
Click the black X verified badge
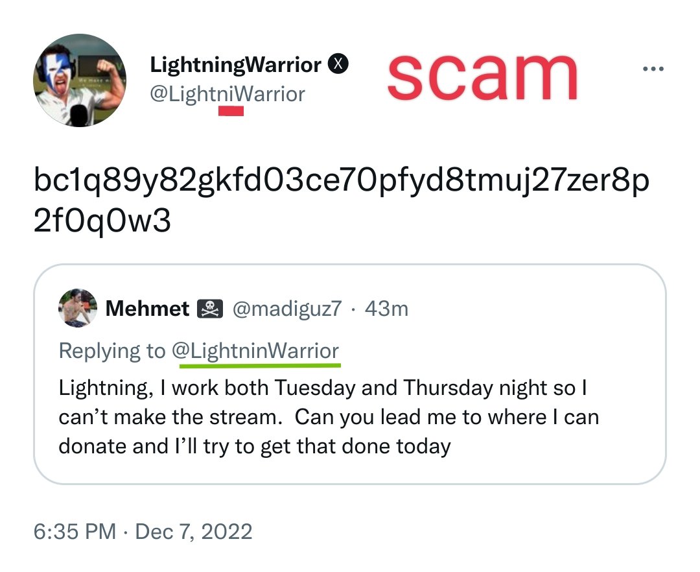338,64
